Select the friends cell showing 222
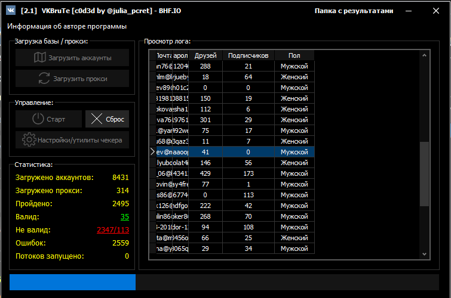Viewport: 451px width, 298px height. [x=205, y=206]
